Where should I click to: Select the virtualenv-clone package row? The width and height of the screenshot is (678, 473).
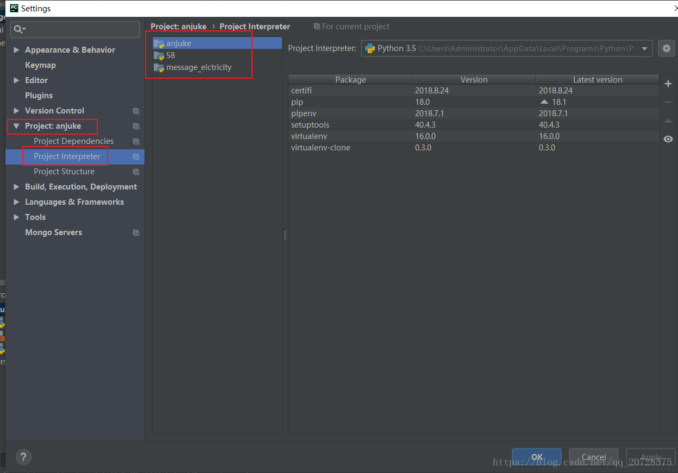coord(474,148)
